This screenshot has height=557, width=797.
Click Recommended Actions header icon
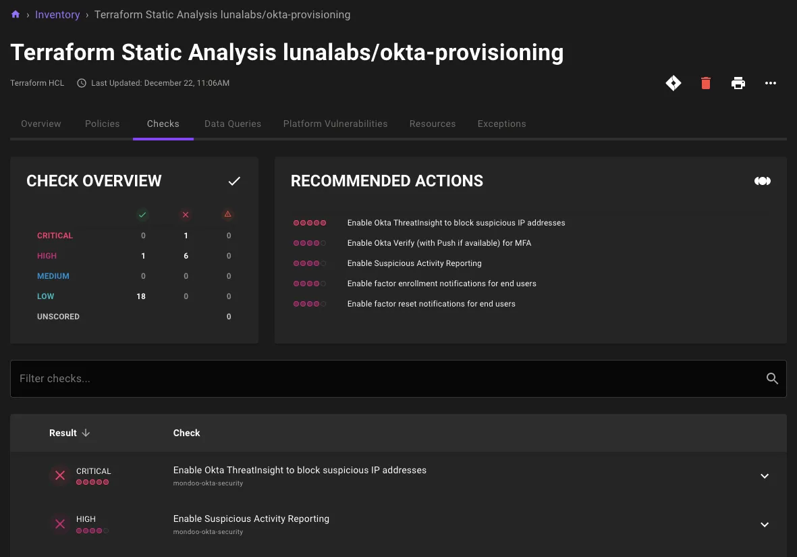(x=763, y=181)
